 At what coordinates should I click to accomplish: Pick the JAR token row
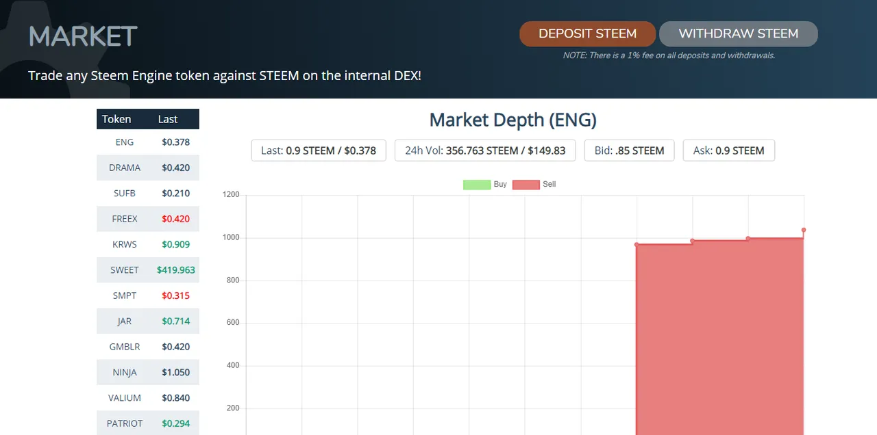pyautogui.click(x=148, y=321)
